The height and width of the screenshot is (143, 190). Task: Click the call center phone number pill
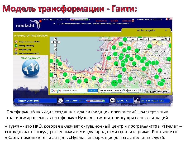click(x=96, y=101)
